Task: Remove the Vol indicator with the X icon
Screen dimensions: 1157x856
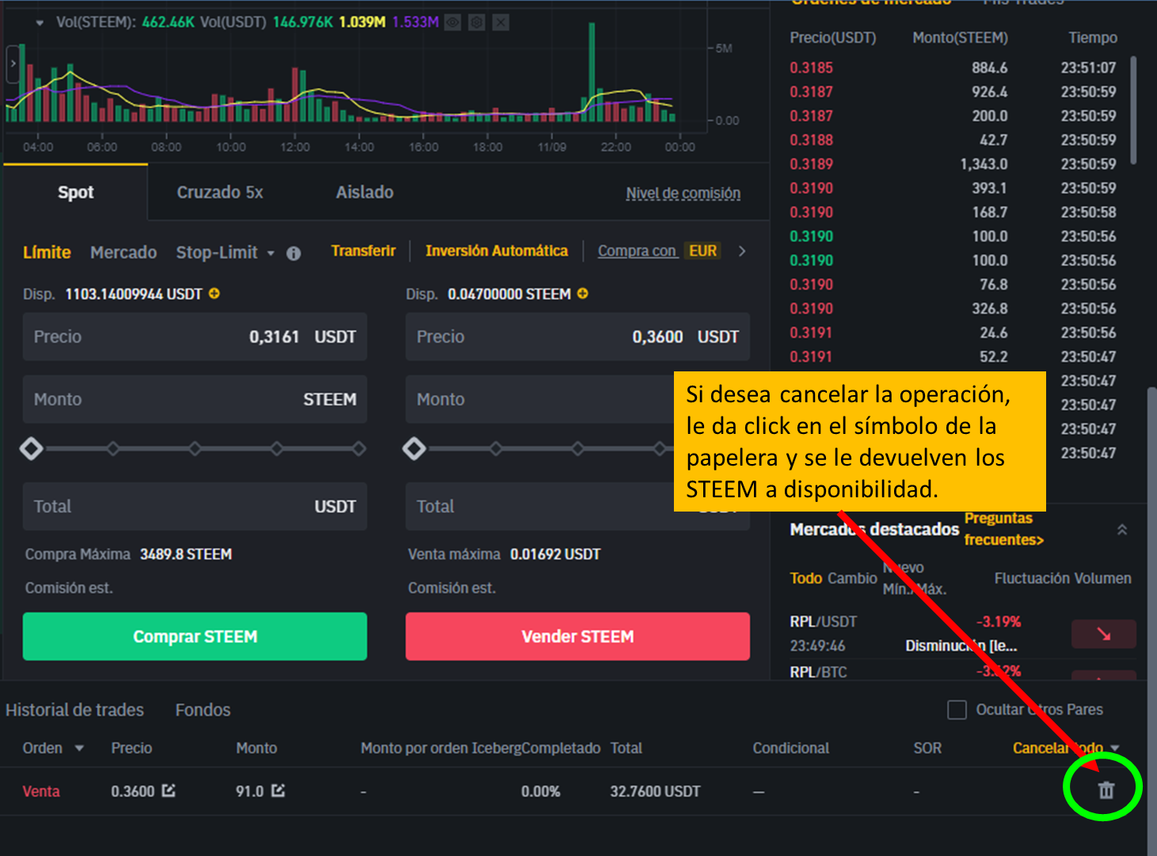Action: click(500, 22)
